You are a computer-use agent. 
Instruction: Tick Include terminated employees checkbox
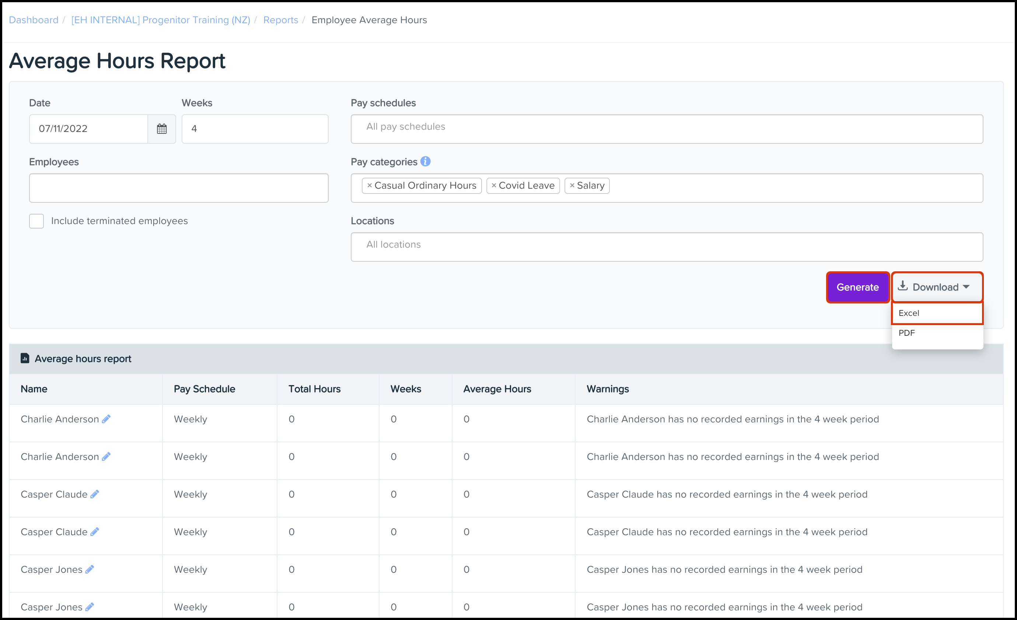point(36,221)
